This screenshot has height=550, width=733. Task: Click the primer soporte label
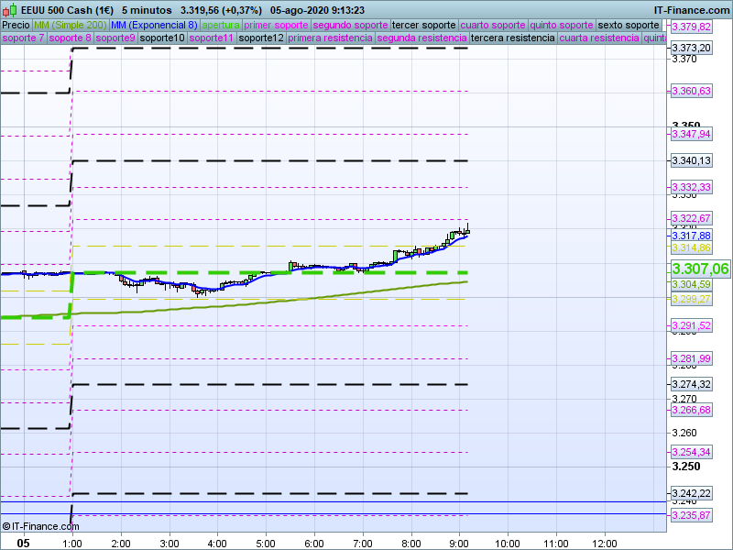click(x=277, y=25)
